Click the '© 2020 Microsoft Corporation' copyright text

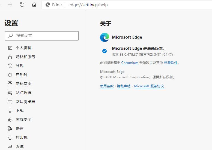tap(125, 77)
